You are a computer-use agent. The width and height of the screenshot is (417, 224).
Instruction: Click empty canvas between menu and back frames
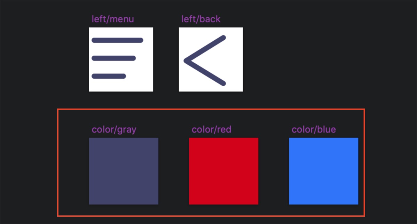click(166, 59)
